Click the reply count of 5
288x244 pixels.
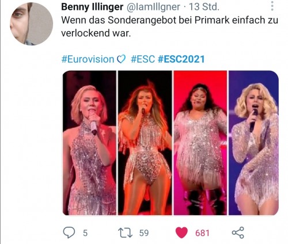(85, 233)
